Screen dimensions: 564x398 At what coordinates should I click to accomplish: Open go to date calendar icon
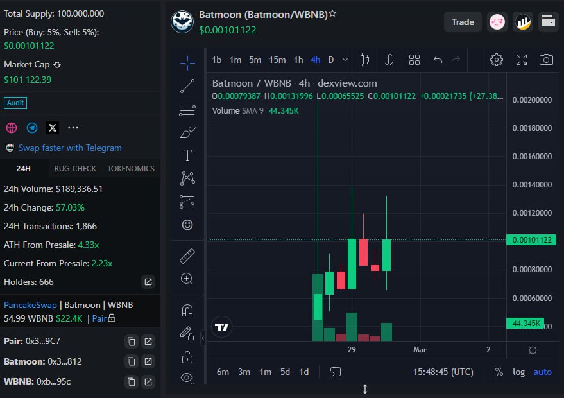pyautogui.click(x=335, y=372)
